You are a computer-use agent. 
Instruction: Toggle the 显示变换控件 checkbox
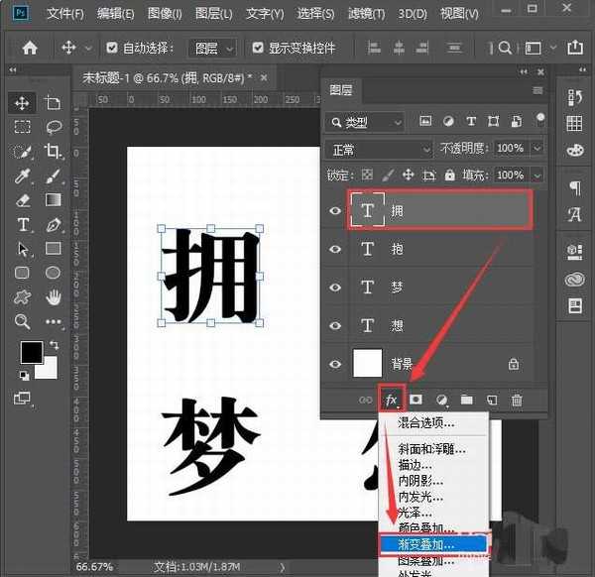[259, 48]
